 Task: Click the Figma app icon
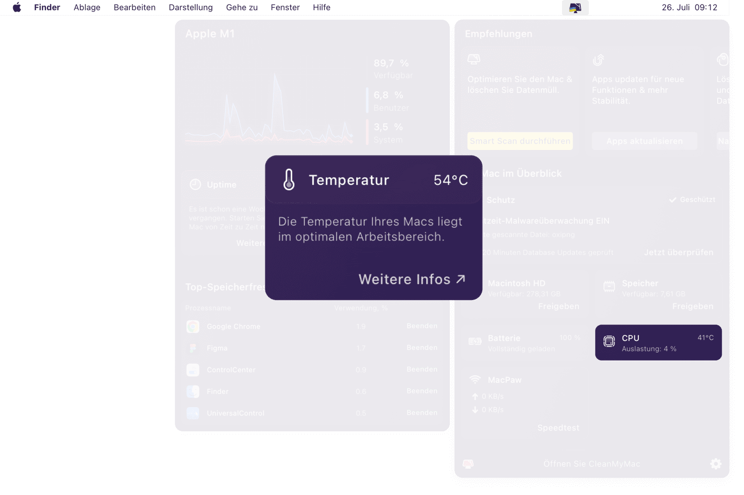193,348
